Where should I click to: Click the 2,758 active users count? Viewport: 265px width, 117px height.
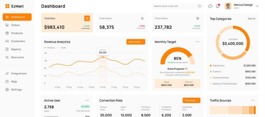[49, 107]
